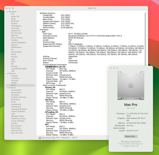This screenshot has height=155, width=159.
Task: Select Ethernet in the Hardware list
Action: coord(15,35)
